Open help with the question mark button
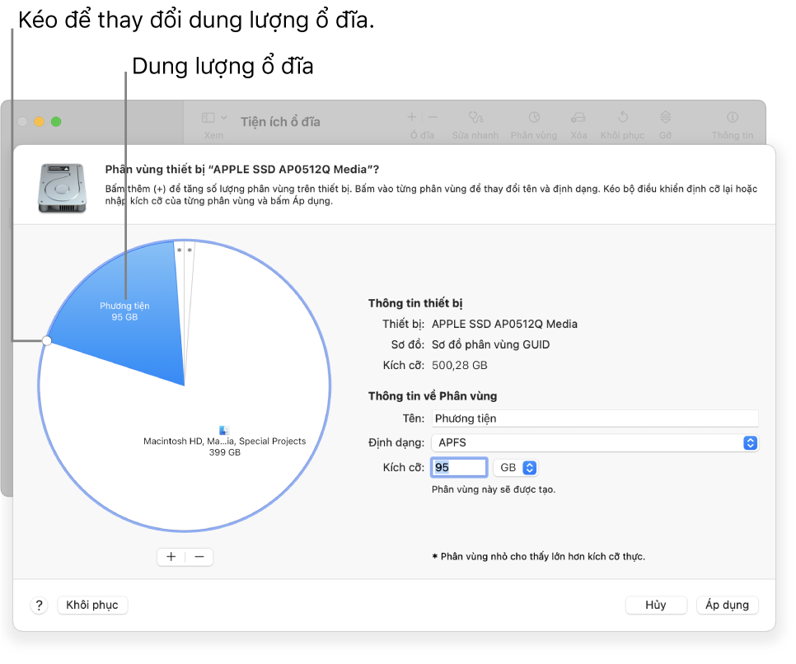Viewport: 796px width, 664px height. point(39,606)
